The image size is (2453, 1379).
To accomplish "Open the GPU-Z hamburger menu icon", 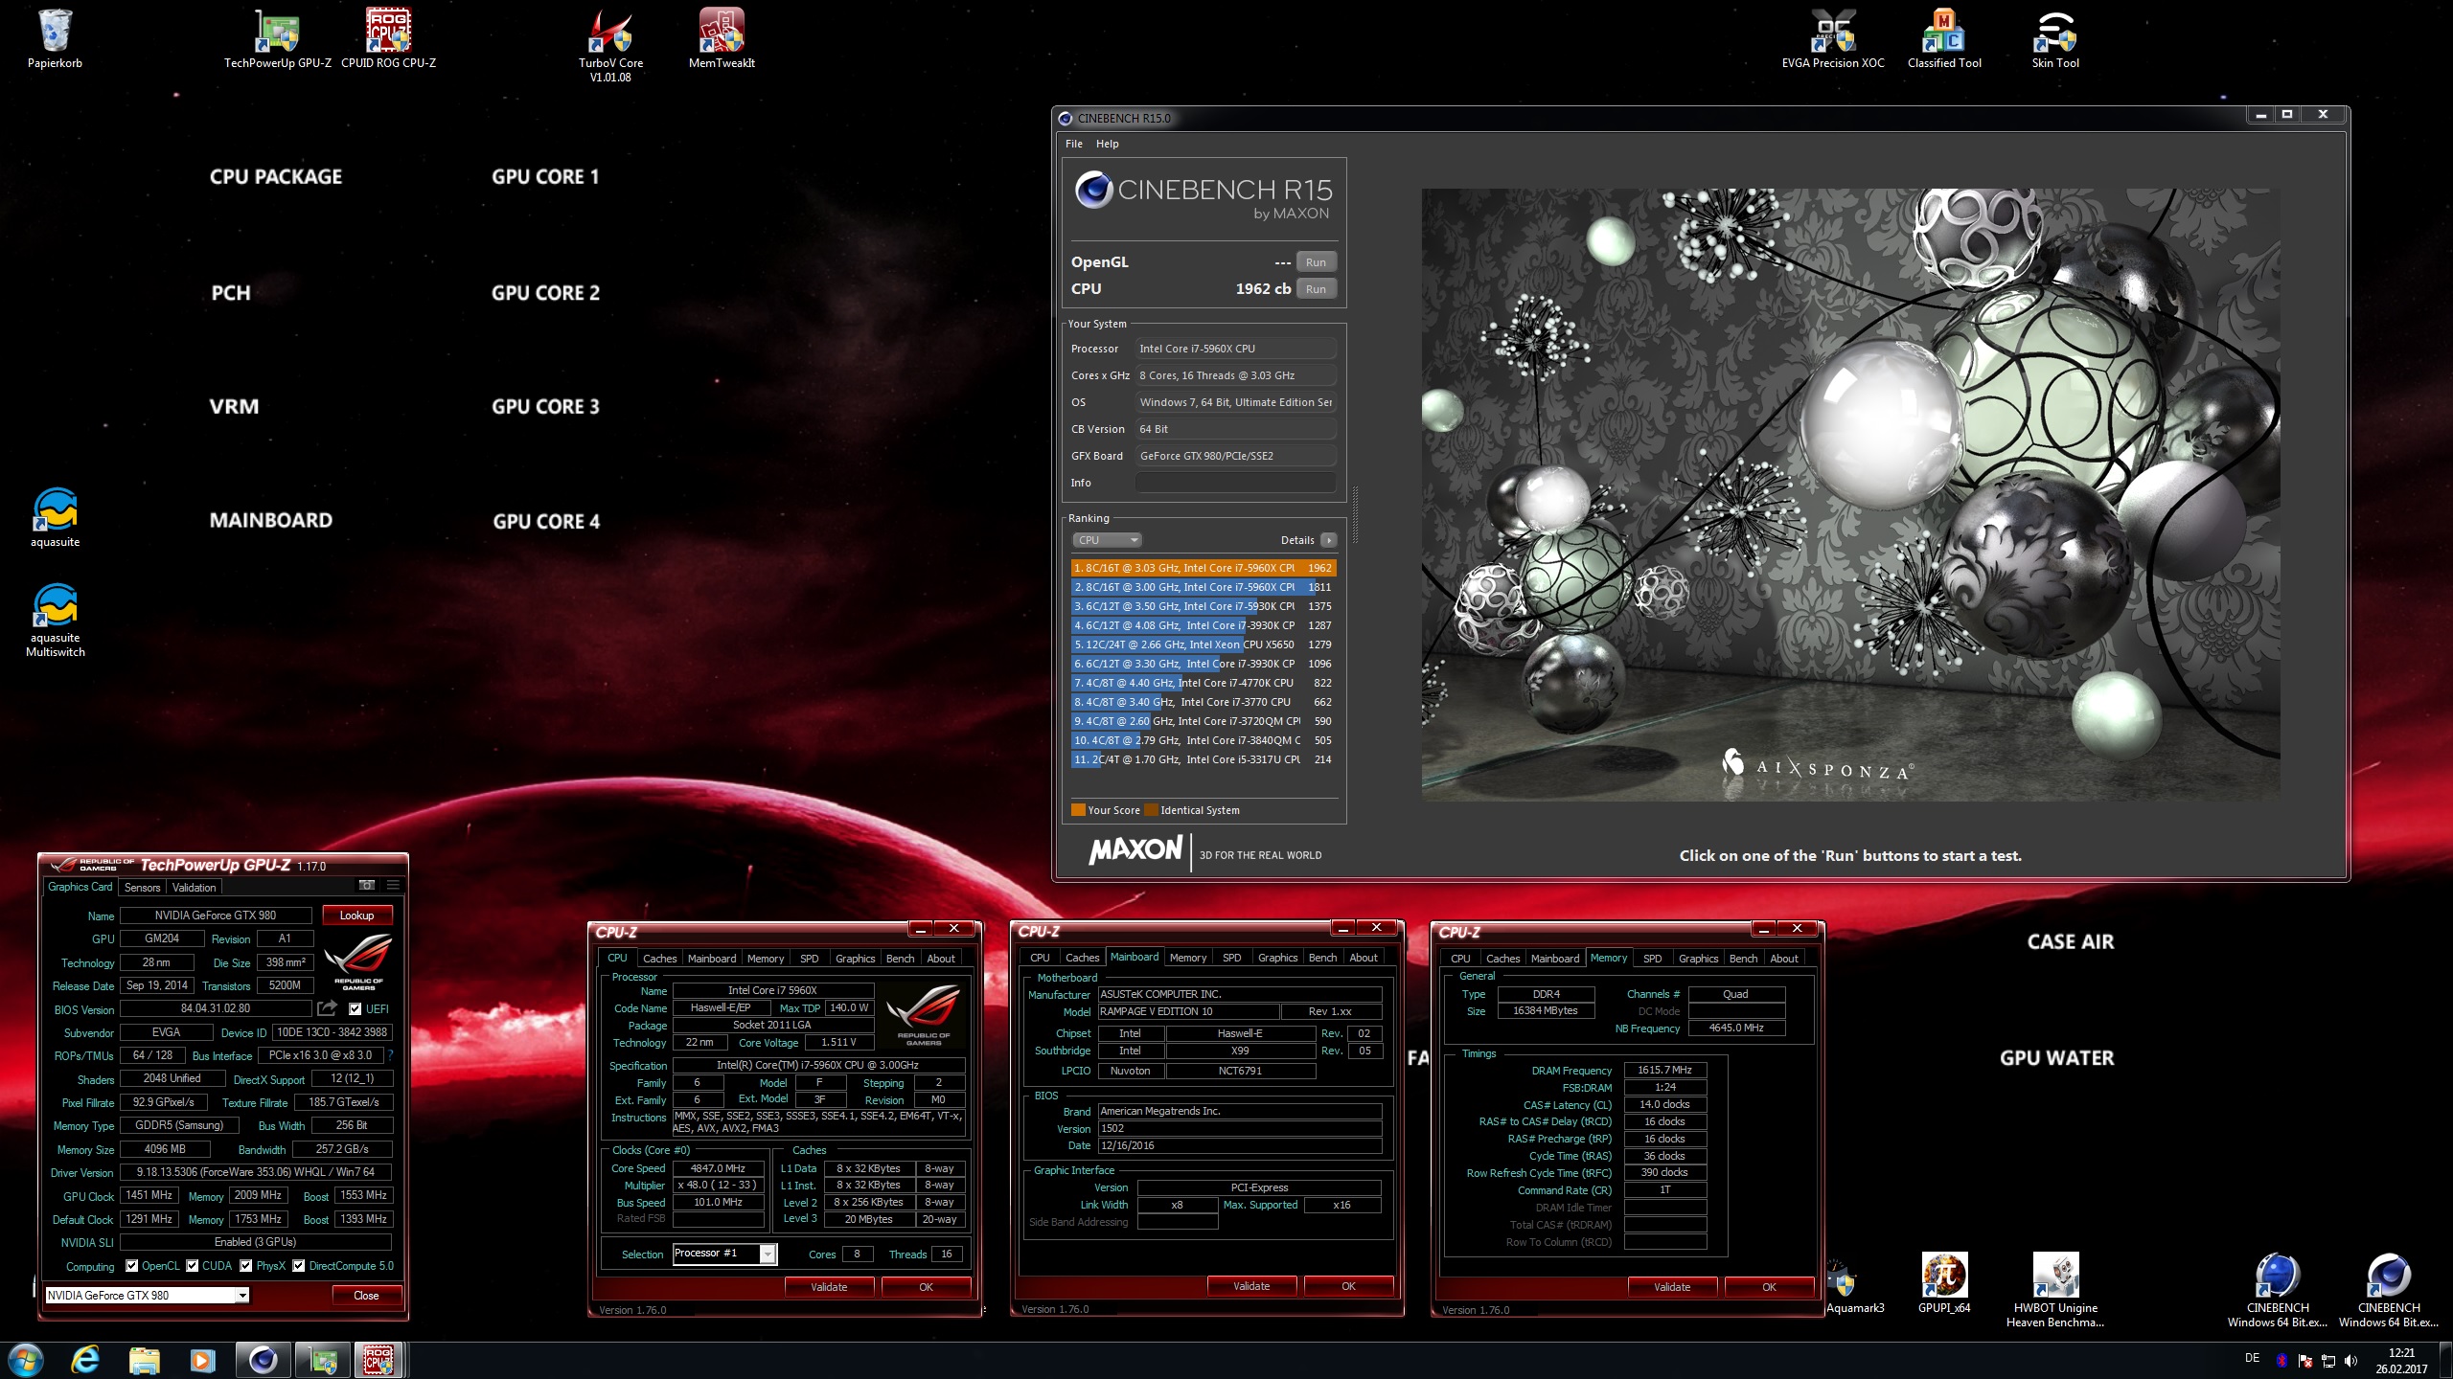I will point(393,886).
